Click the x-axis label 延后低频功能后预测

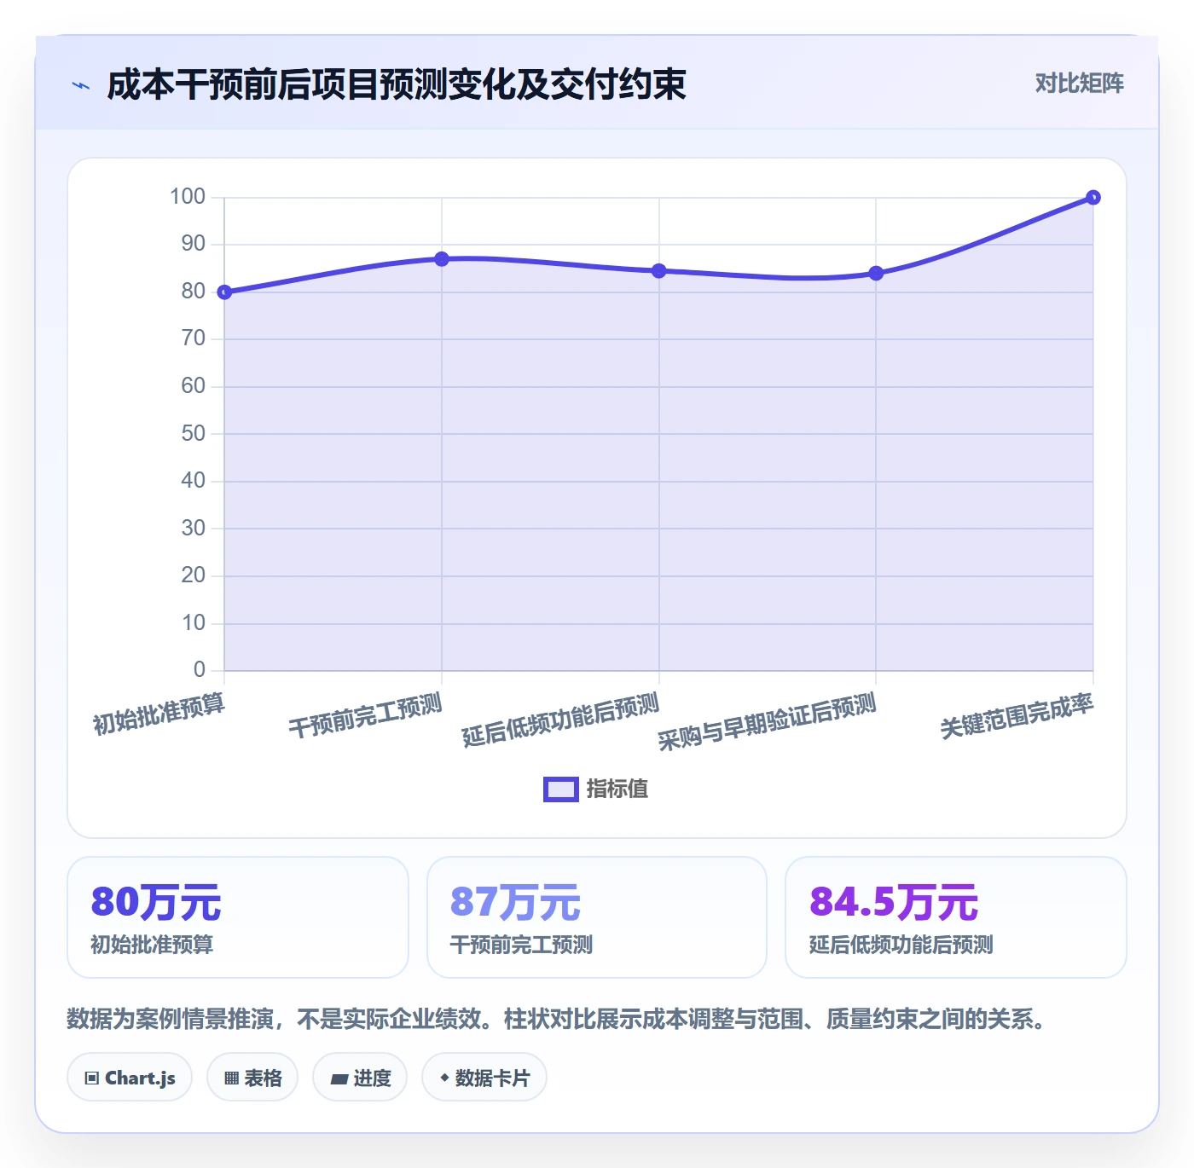560,720
